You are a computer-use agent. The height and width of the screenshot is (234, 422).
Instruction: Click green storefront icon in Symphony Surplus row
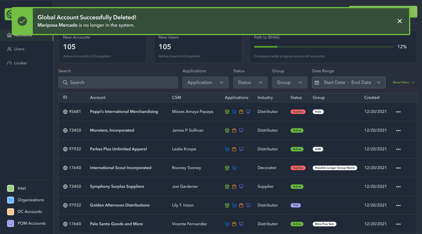pos(227,187)
